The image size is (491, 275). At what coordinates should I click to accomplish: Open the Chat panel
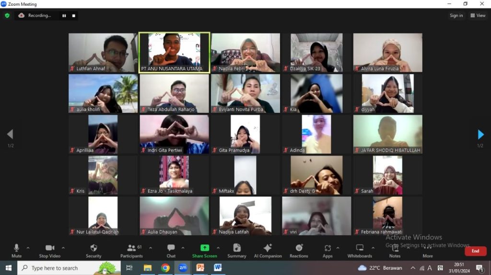171,251
